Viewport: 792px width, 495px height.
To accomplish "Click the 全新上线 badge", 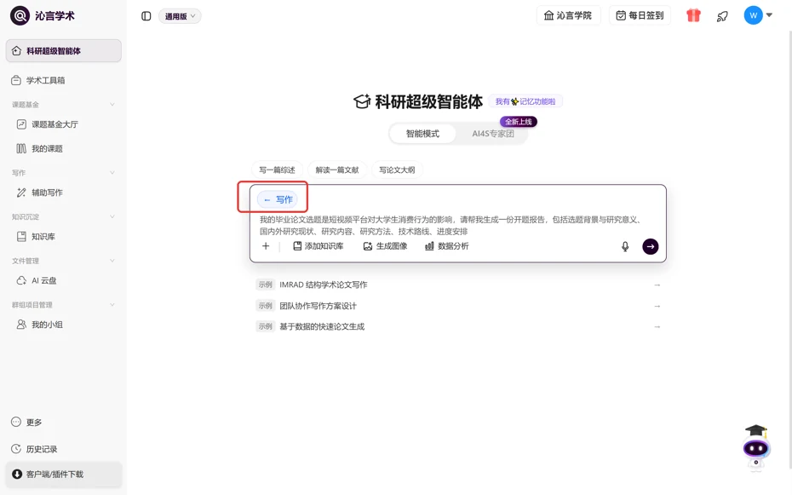I will (519, 122).
